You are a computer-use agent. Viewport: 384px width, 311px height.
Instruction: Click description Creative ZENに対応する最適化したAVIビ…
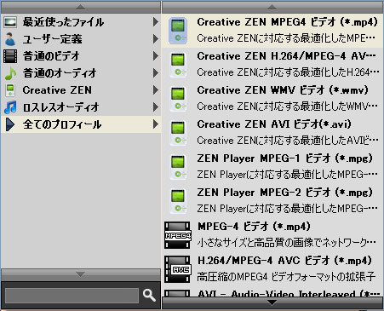(x=288, y=141)
